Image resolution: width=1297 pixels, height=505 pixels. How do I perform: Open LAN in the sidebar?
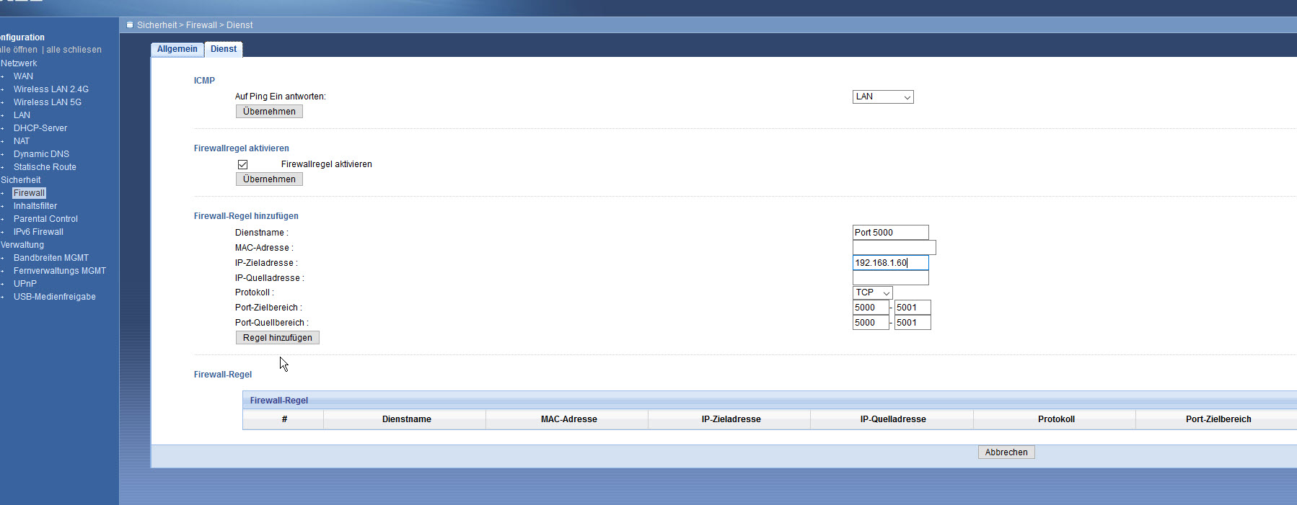click(x=22, y=115)
